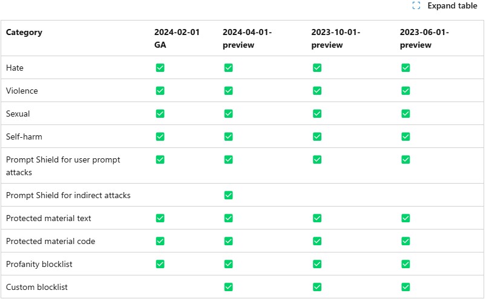
Task: Click Violence checkmark under 2024-04-01-preview
Action: click(x=228, y=91)
